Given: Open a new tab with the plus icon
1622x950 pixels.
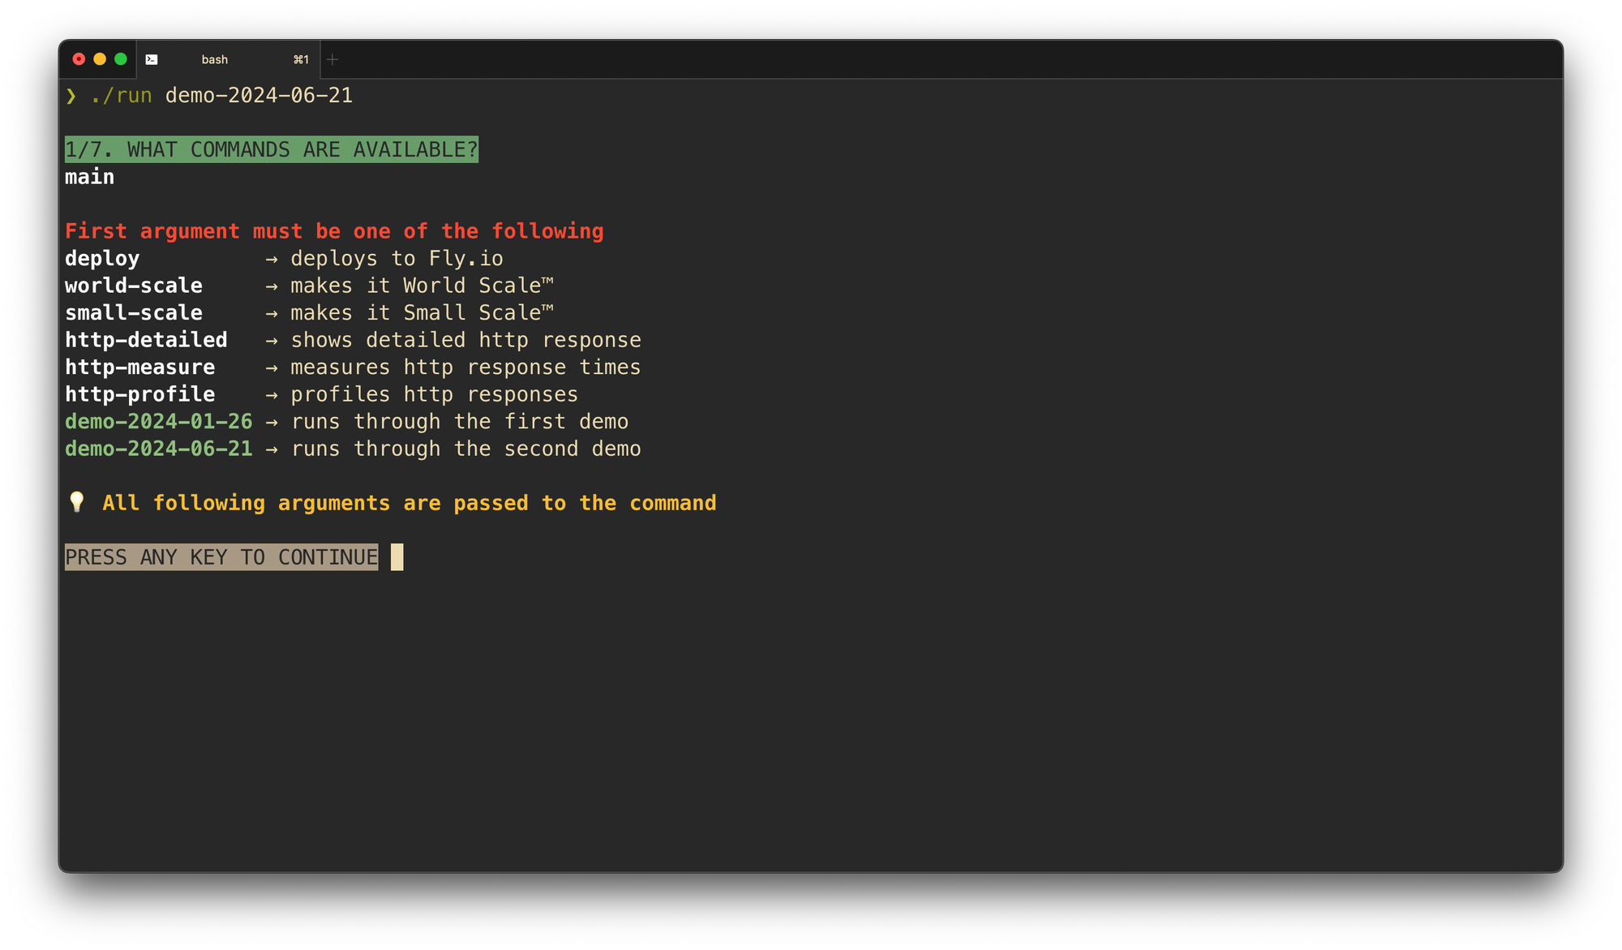Looking at the screenshot, I should tap(333, 59).
